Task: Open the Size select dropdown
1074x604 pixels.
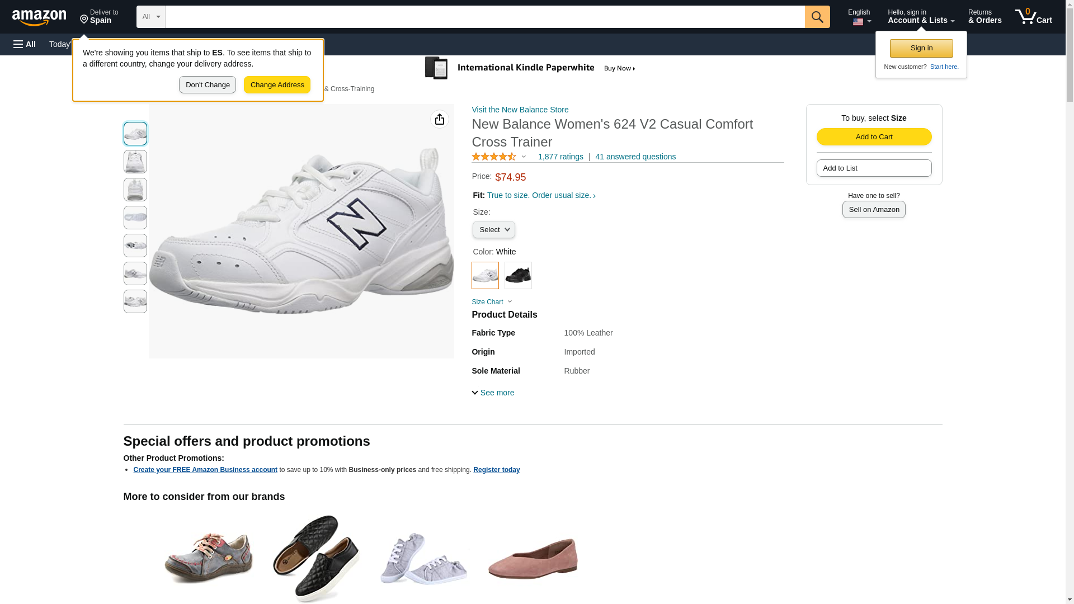Action: (493, 230)
